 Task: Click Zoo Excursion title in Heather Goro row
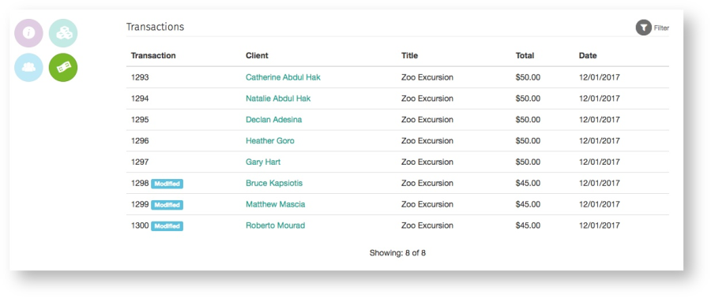coord(427,140)
